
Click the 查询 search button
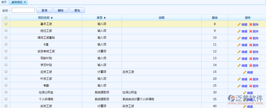44,10
